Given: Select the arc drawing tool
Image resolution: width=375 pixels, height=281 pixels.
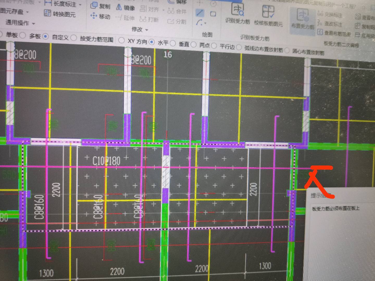Looking at the screenshot, I should tap(199, 23).
